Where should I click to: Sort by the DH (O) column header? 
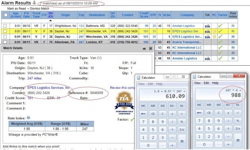pyautogui.click(x=51, y=15)
